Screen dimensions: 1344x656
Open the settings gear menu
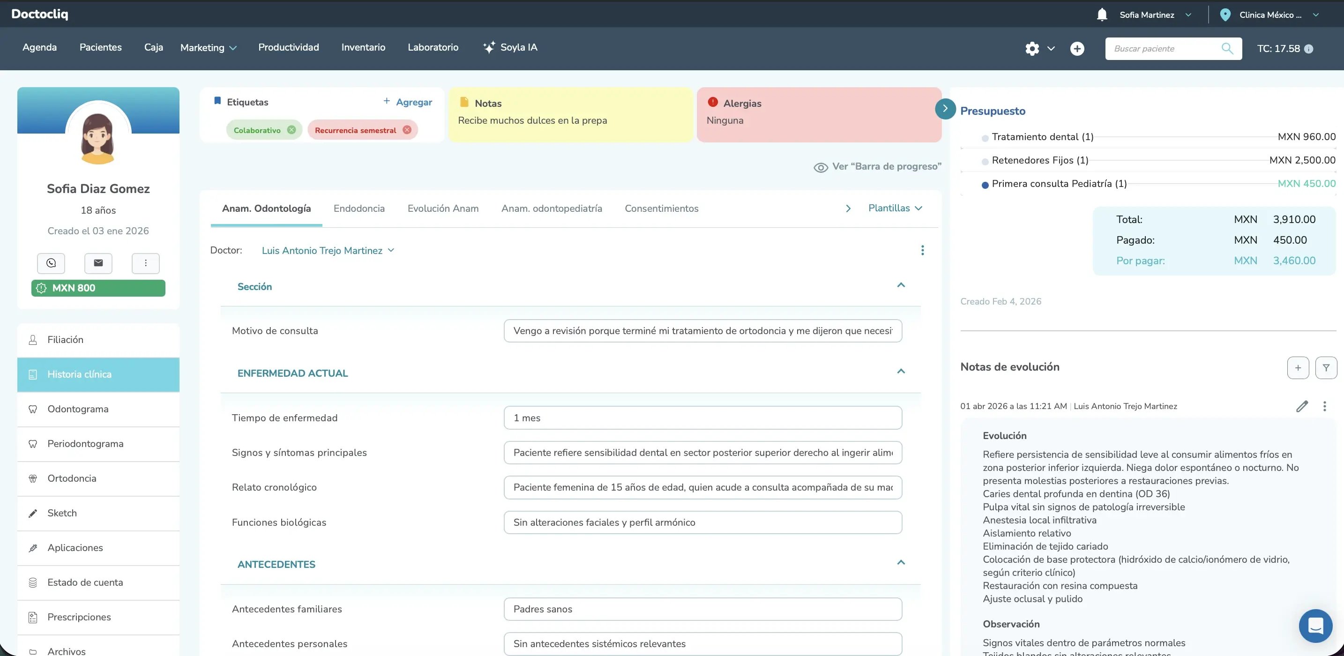tap(1032, 49)
